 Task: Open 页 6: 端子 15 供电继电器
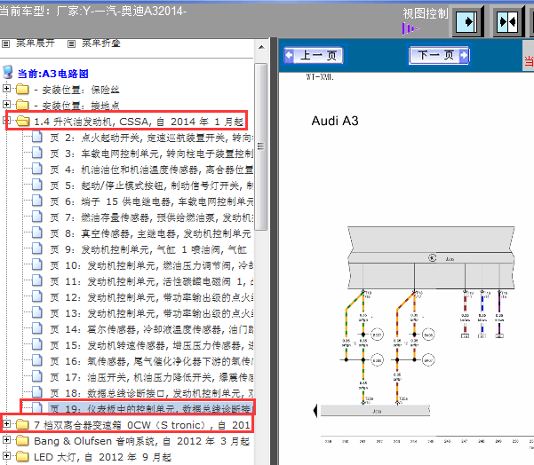[x=152, y=201]
